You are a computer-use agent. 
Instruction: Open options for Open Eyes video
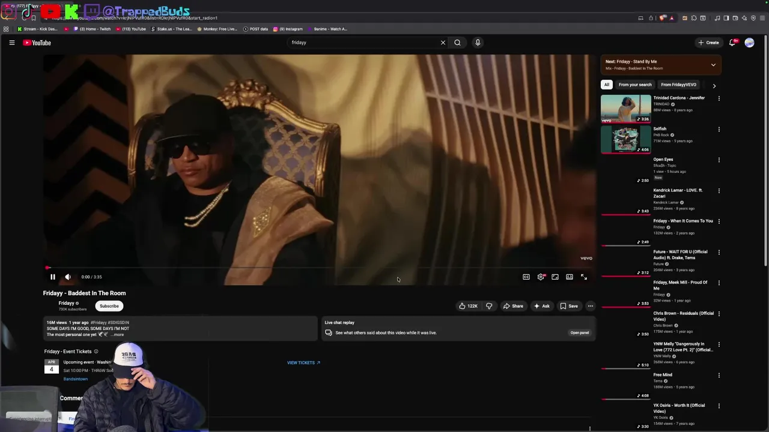(719, 160)
